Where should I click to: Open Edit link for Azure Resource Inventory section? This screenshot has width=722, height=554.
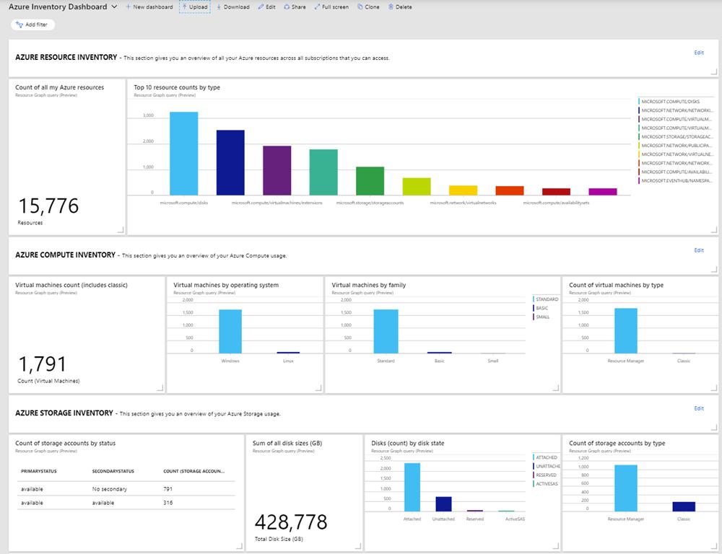(698, 53)
